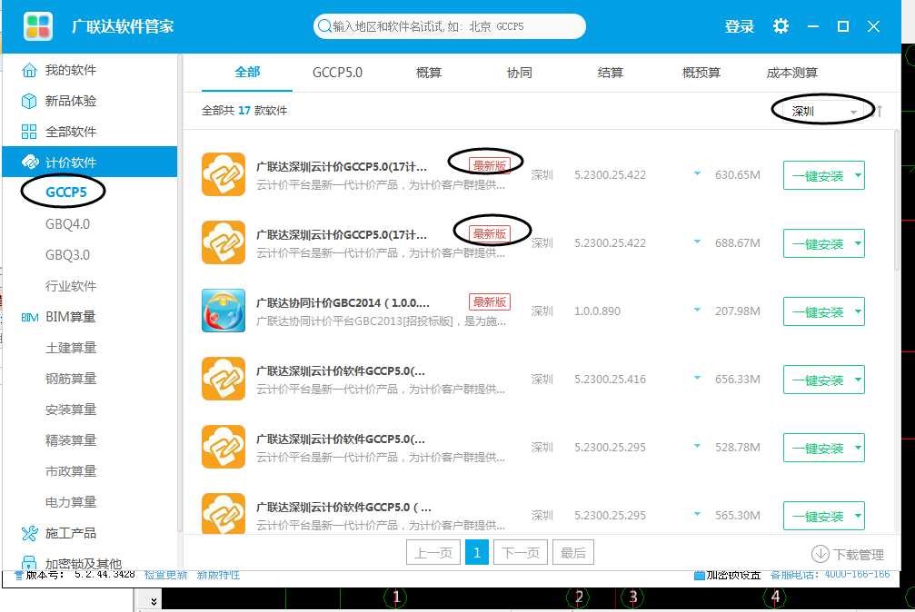Image resolution: width=915 pixels, height=612 pixels.
Task: Click 登录 login link
Action: coord(740,26)
